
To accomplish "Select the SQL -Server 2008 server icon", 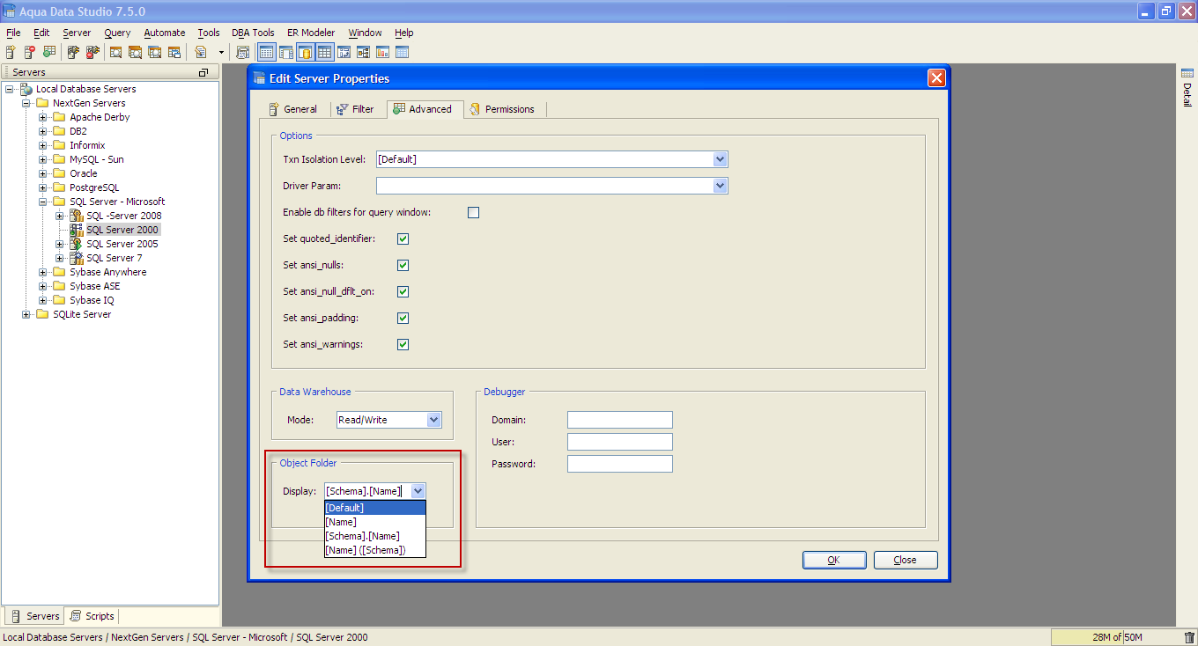I will 77,216.
